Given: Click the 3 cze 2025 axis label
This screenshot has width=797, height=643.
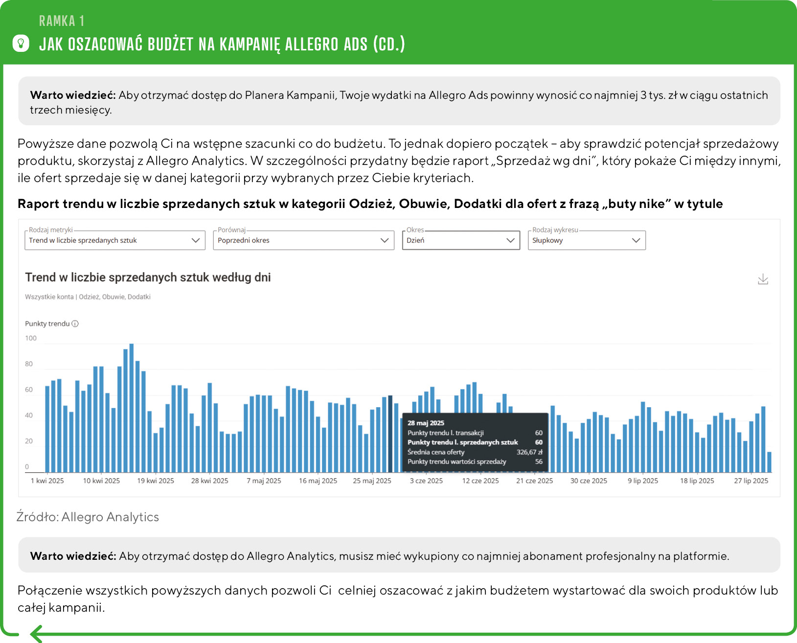Looking at the screenshot, I should click(x=426, y=481).
